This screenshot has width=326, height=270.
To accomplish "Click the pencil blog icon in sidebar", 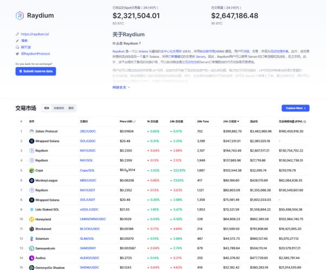I will tap(17, 41).
